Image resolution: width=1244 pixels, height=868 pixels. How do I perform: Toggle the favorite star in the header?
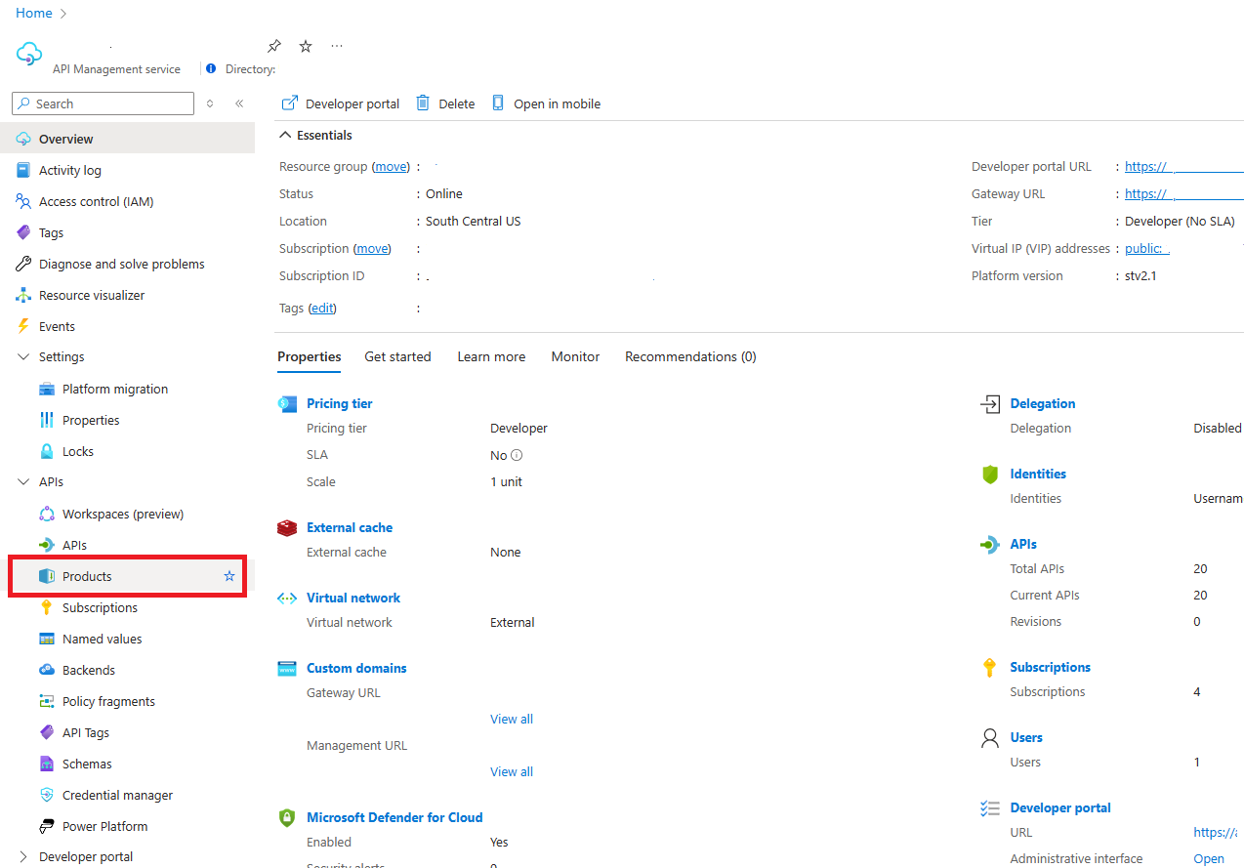click(x=305, y=46)
